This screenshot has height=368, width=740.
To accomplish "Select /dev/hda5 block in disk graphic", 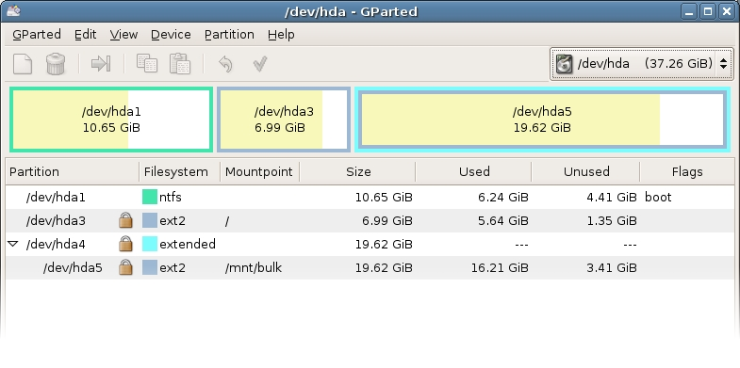I will click(542, 120).
